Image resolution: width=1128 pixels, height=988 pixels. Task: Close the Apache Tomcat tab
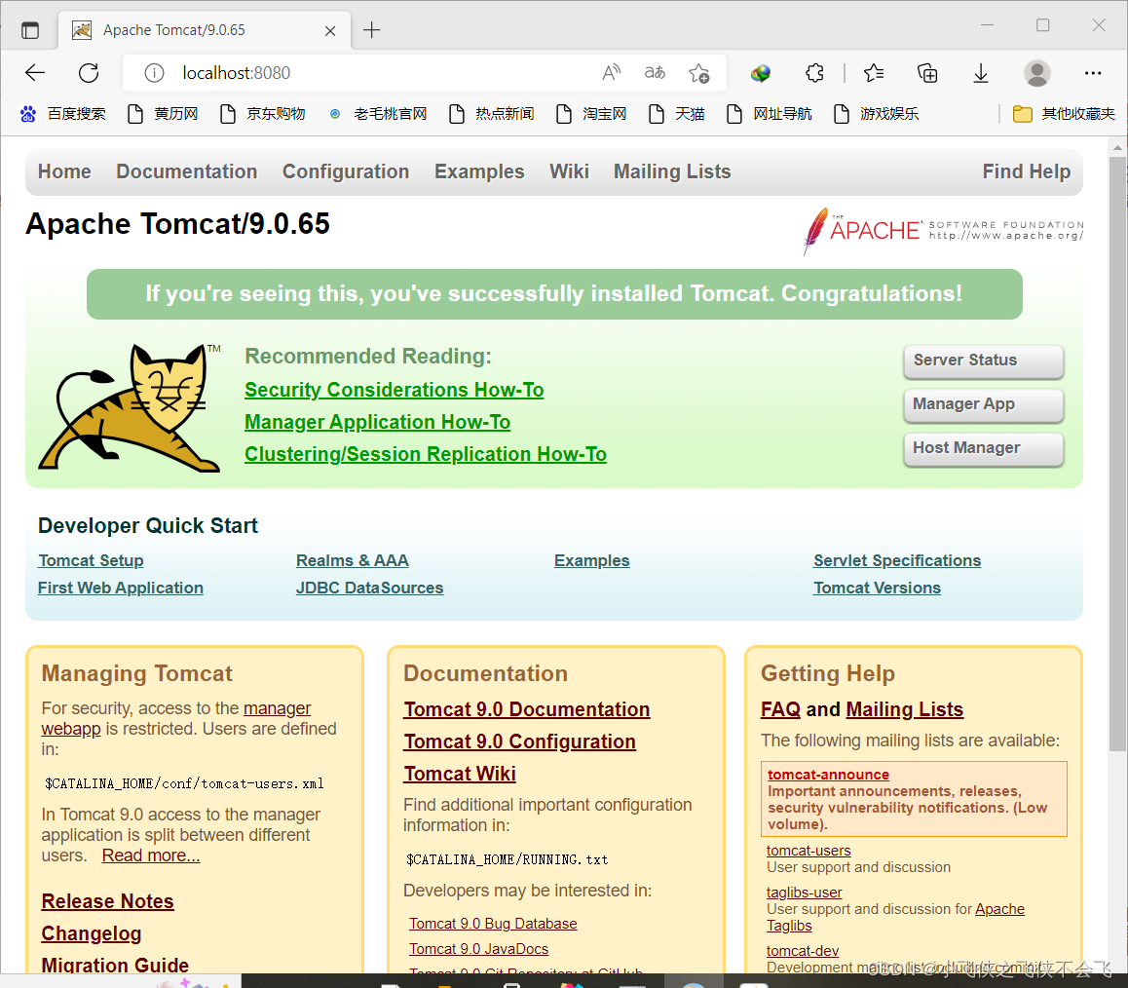click(x=330, y=31)
